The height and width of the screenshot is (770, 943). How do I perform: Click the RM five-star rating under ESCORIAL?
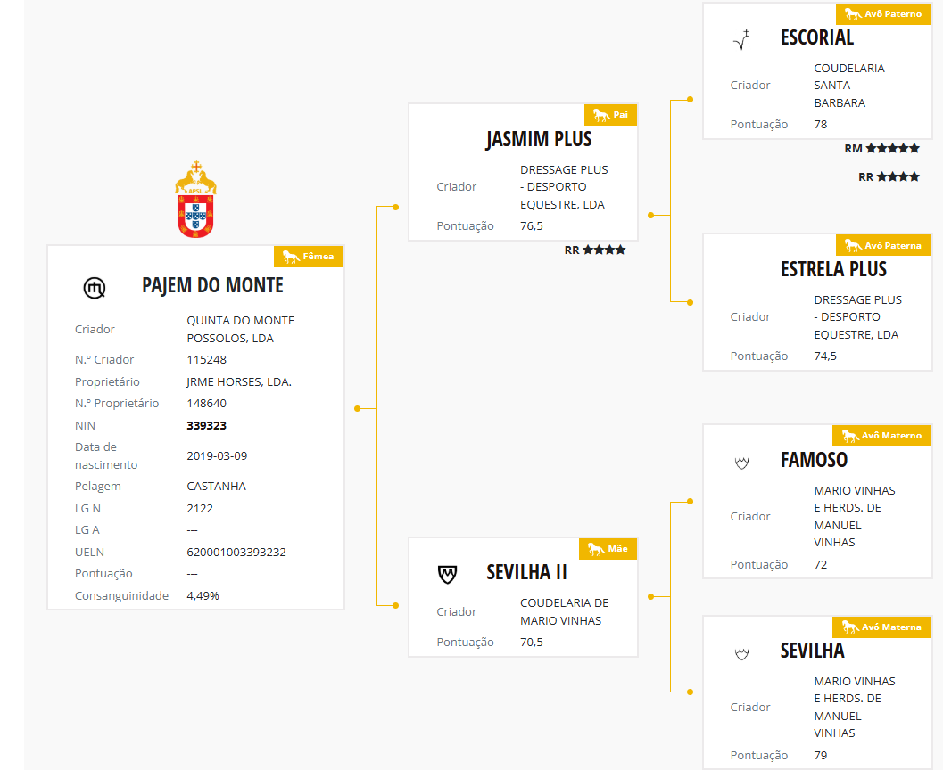pos(881,149)
